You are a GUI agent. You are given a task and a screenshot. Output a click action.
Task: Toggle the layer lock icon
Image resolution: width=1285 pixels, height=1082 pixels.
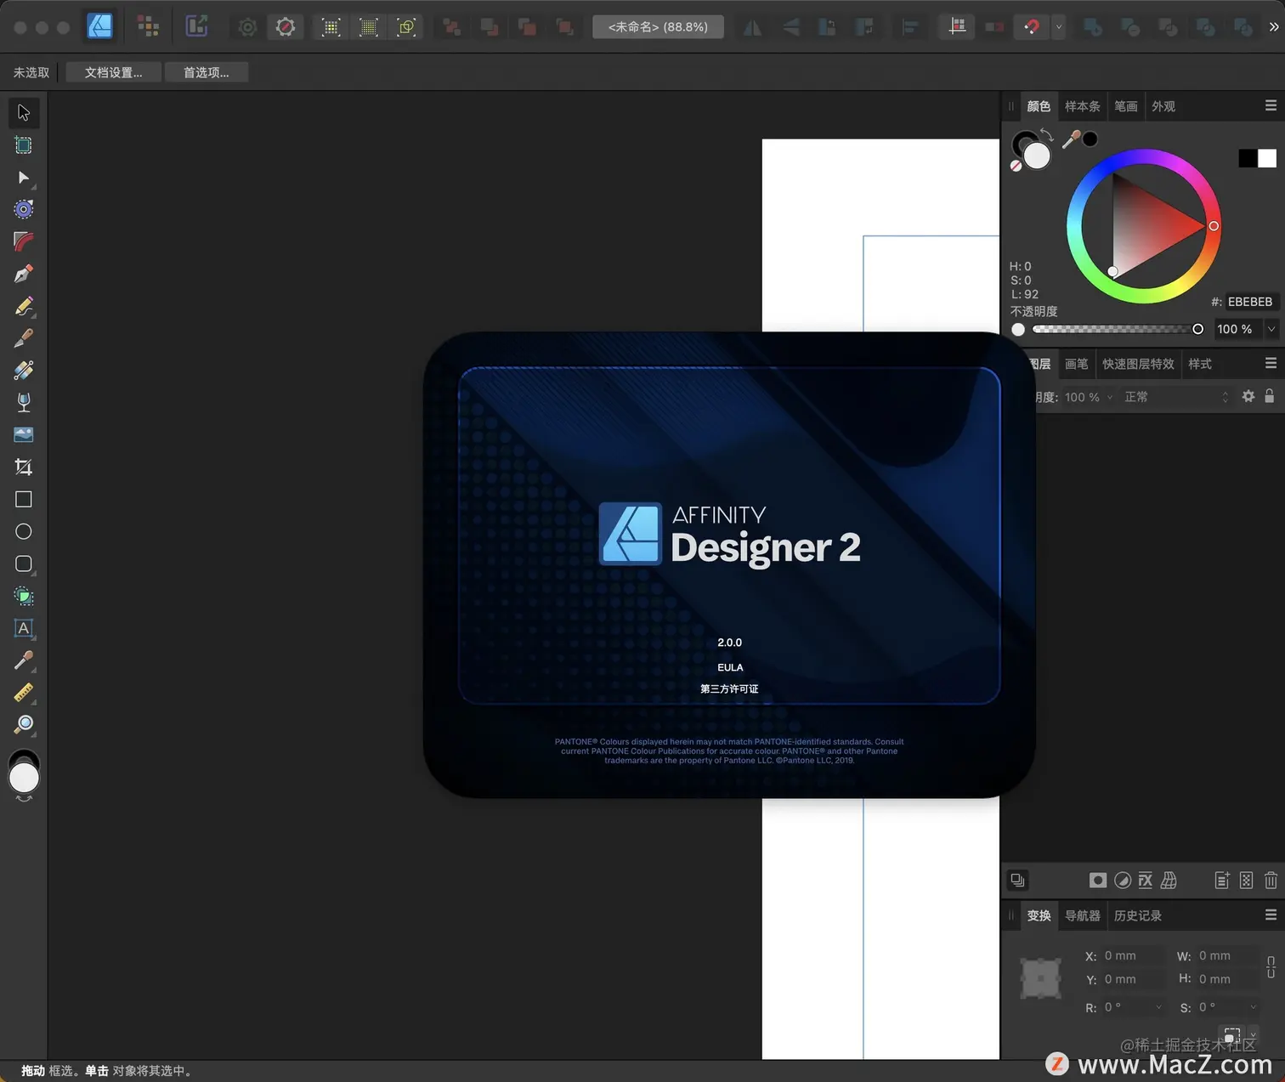1269,396
